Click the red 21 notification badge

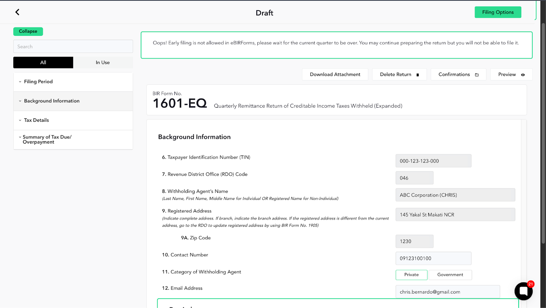click(x=531, y=284)
